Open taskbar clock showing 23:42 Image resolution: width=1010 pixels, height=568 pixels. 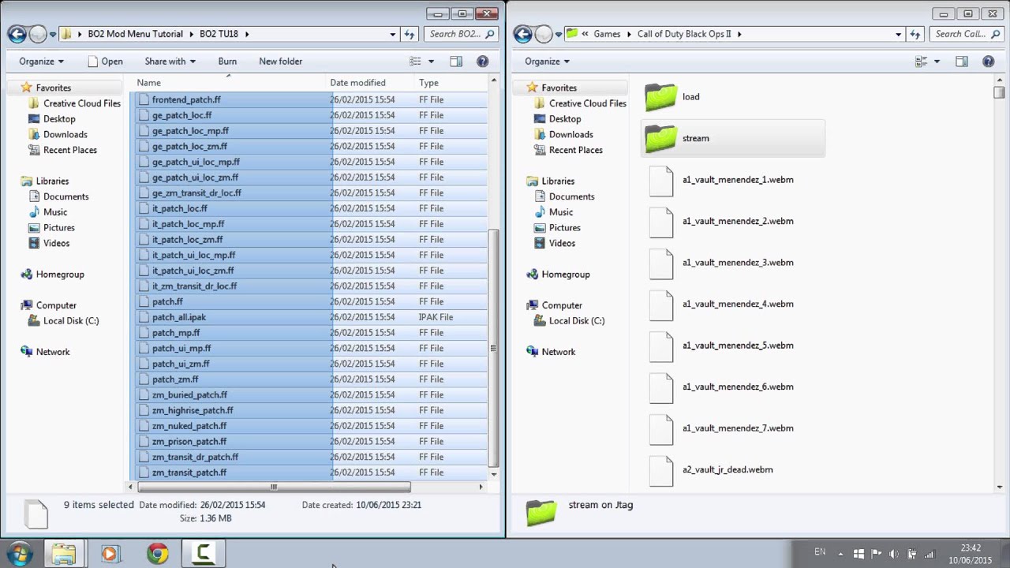(x=971, y=554)
